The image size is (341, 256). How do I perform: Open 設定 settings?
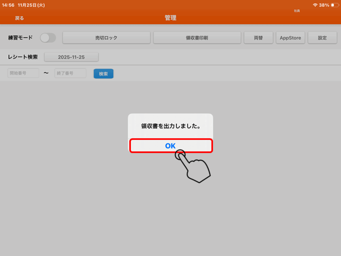point(322,38)
